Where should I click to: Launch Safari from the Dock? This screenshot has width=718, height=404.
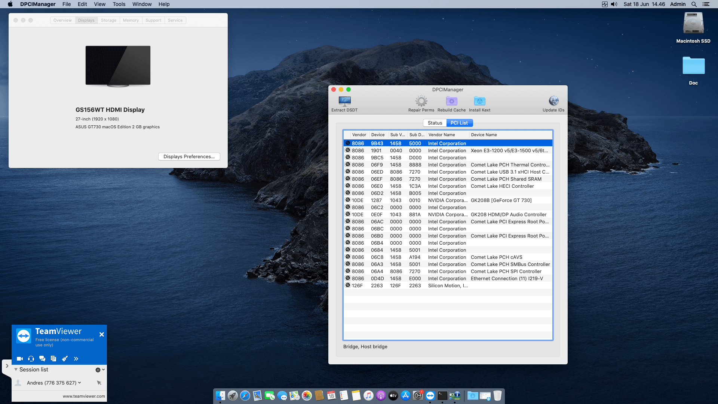click(245, 395)
